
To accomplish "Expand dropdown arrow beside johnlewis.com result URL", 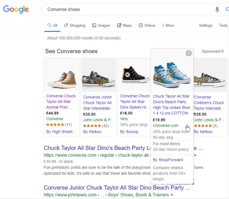I will pos(172,195).
